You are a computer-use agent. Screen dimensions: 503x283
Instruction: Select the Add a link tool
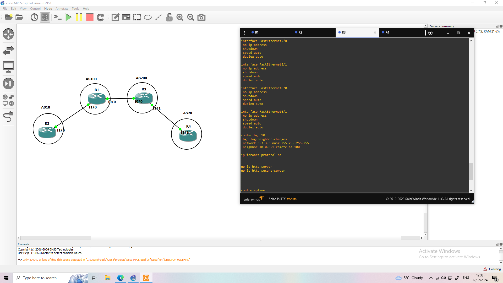[8, 117]
